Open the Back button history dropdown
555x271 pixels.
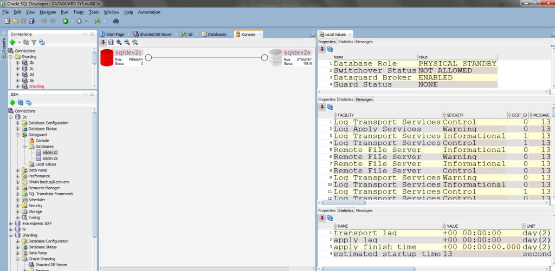pos(72,21)
